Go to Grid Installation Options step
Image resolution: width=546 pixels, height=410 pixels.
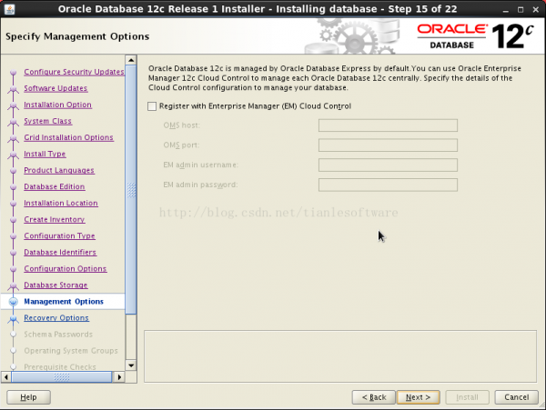tap(68, 137)
